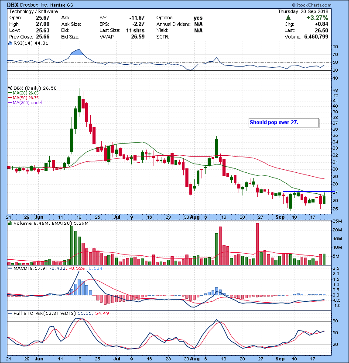This screenshot has height=363, width=349.
Task: Click the green up-arrow change indicator
Action: tap(288, 18)
